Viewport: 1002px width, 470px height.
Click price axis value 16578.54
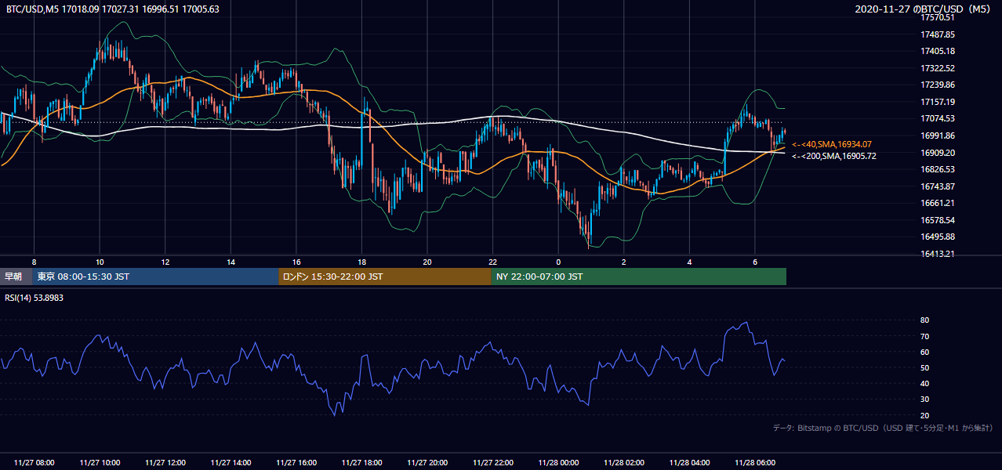click(x=938, y=220)
